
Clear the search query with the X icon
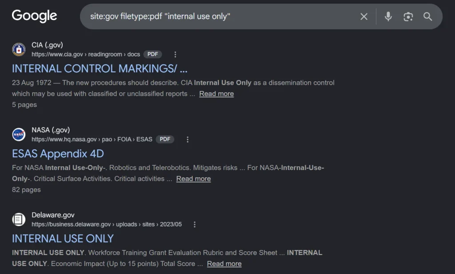[364, 16]
